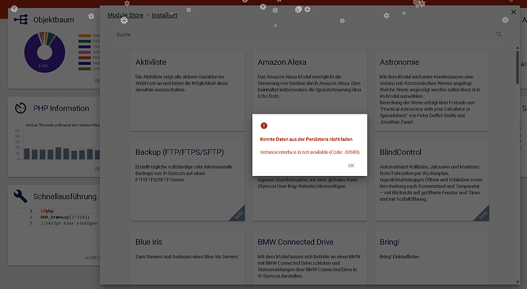527x289 pixels.
Task: Close the Module Store overlay
Action: tap(513, 12)
